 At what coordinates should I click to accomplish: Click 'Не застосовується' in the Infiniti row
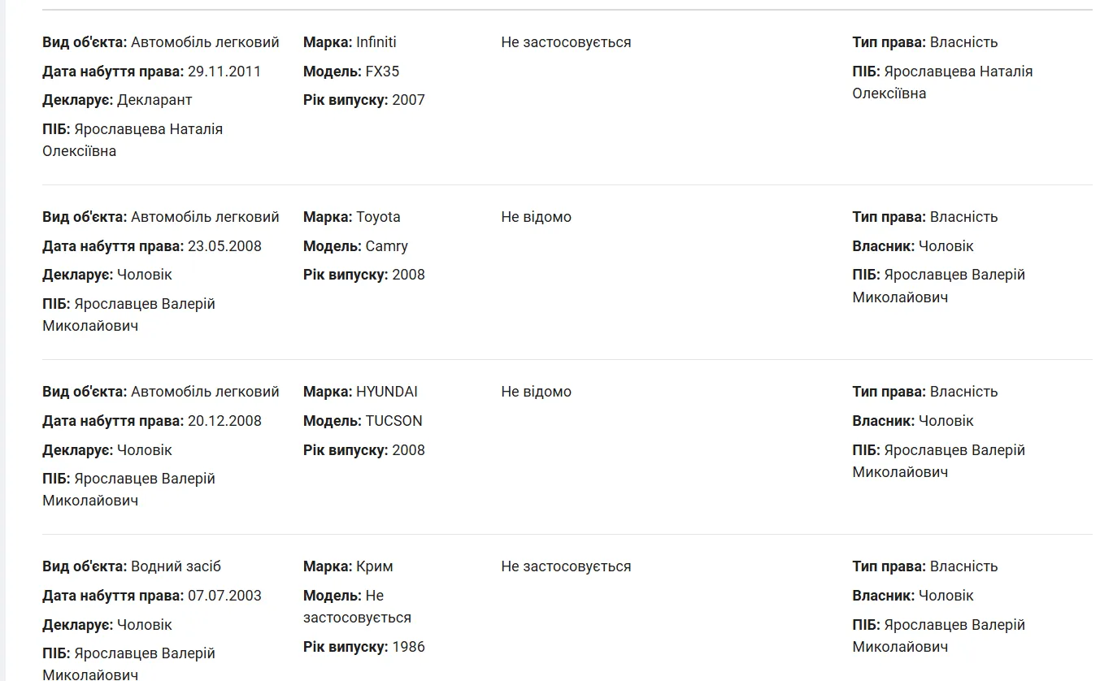coord(566,42)
